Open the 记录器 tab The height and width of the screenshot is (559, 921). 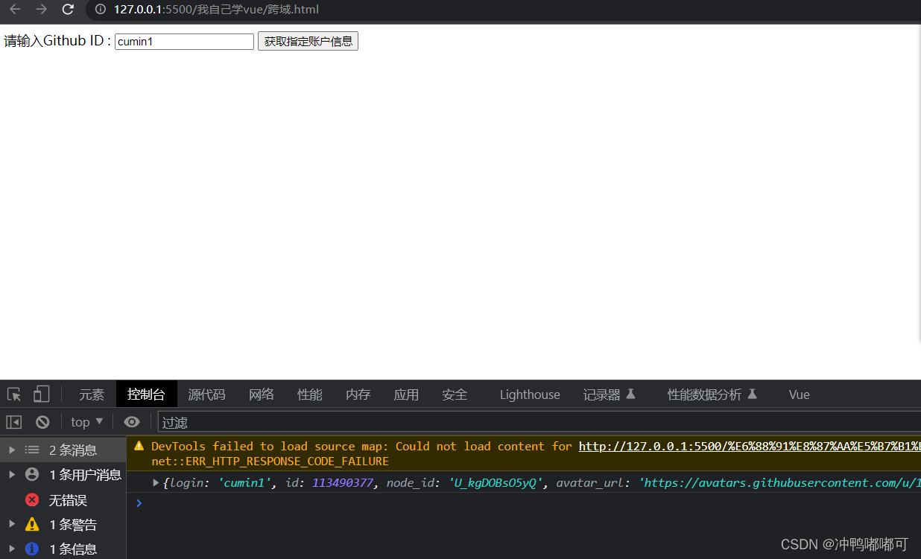(x=610, y=395)
